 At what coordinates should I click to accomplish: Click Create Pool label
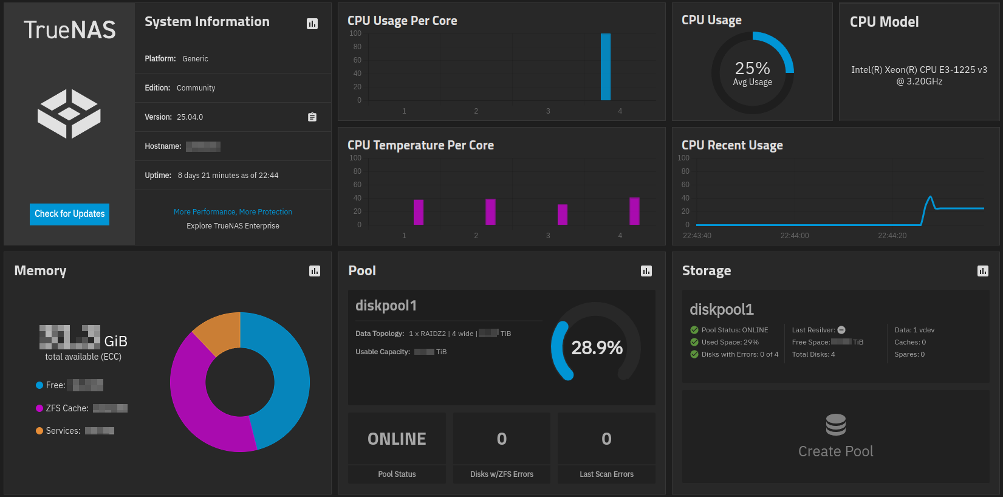pos(836,451)
